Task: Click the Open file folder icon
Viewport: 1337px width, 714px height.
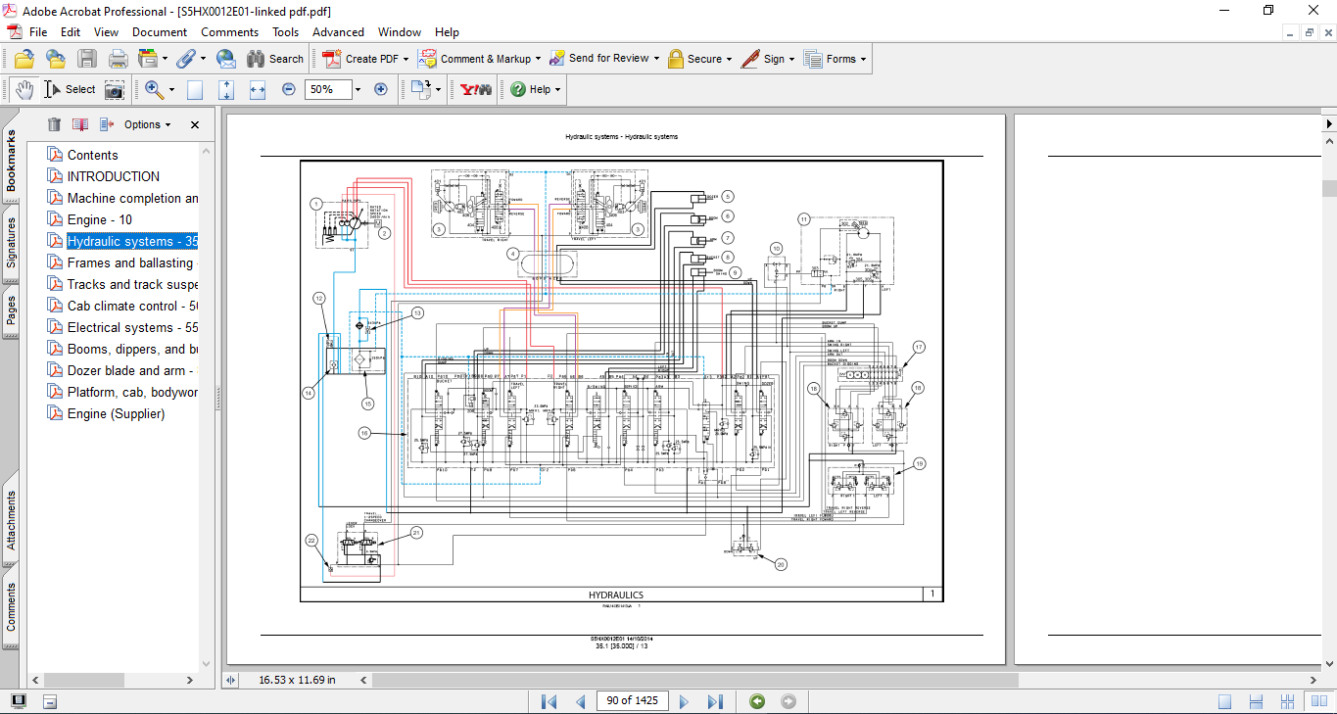Action: 24,59
